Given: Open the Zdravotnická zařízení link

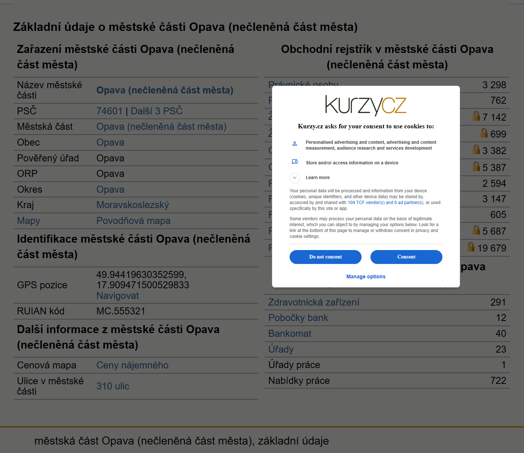Looking at the screenshot, I should (x=314, y=303).
